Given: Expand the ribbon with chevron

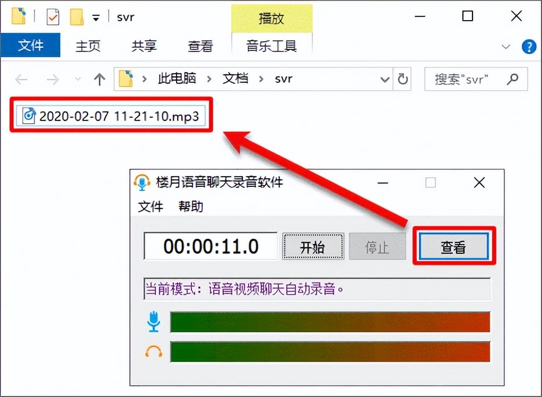Looking at the screenshot, I should (506, 47).
